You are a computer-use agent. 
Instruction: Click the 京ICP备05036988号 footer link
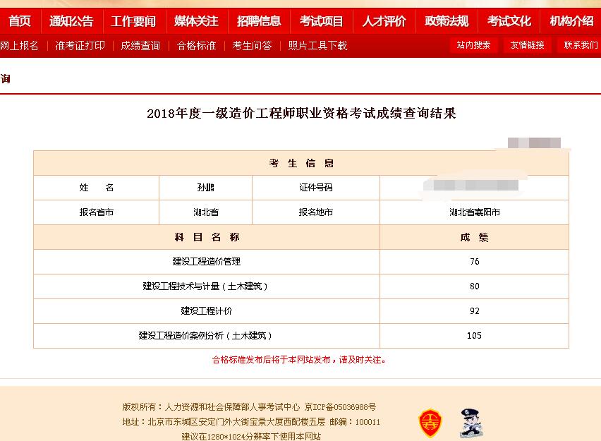[x=340, y=407]
